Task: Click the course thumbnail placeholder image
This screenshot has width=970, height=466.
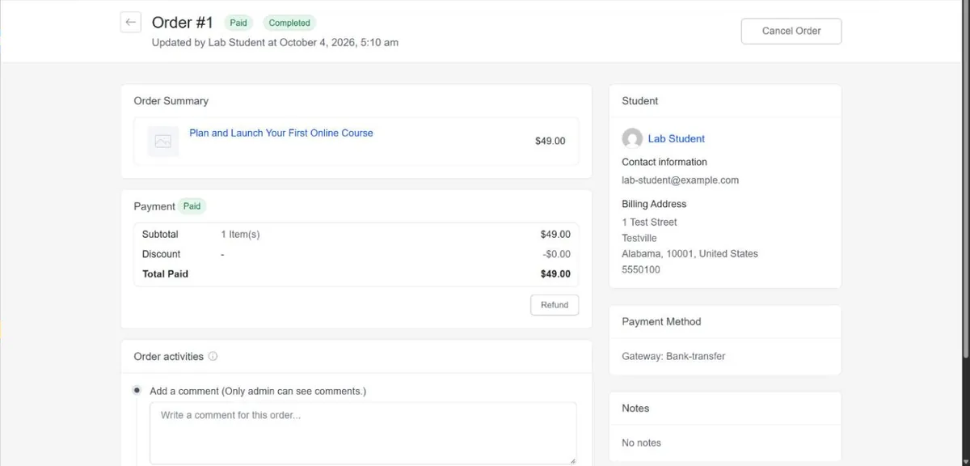Action: coord(163,141)
